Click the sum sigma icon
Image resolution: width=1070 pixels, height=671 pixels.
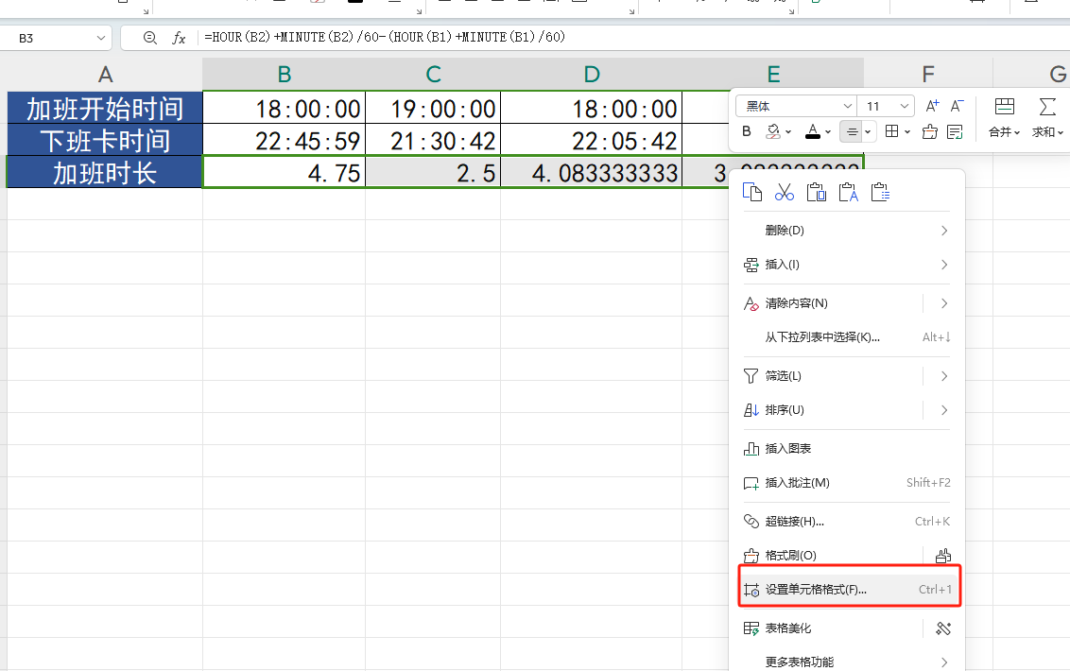pyautogui.click(x=1047, y=106)
